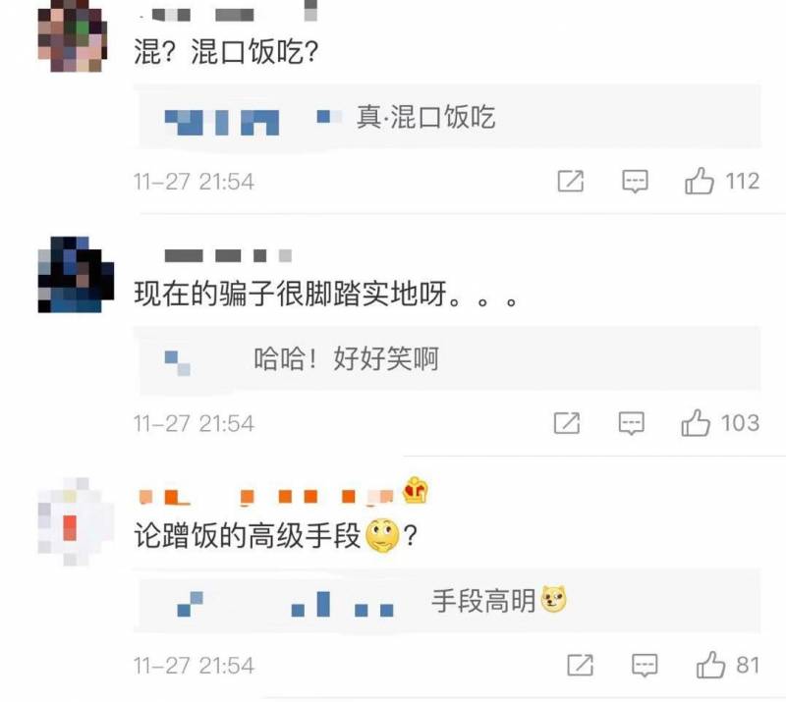The width and height of the screenshot is (786, 702).
Task: Like the comment with 103 likes
Action: tap(696, 423)
